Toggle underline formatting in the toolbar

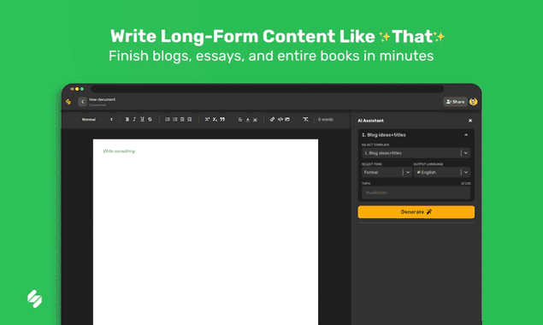[142, 119]
